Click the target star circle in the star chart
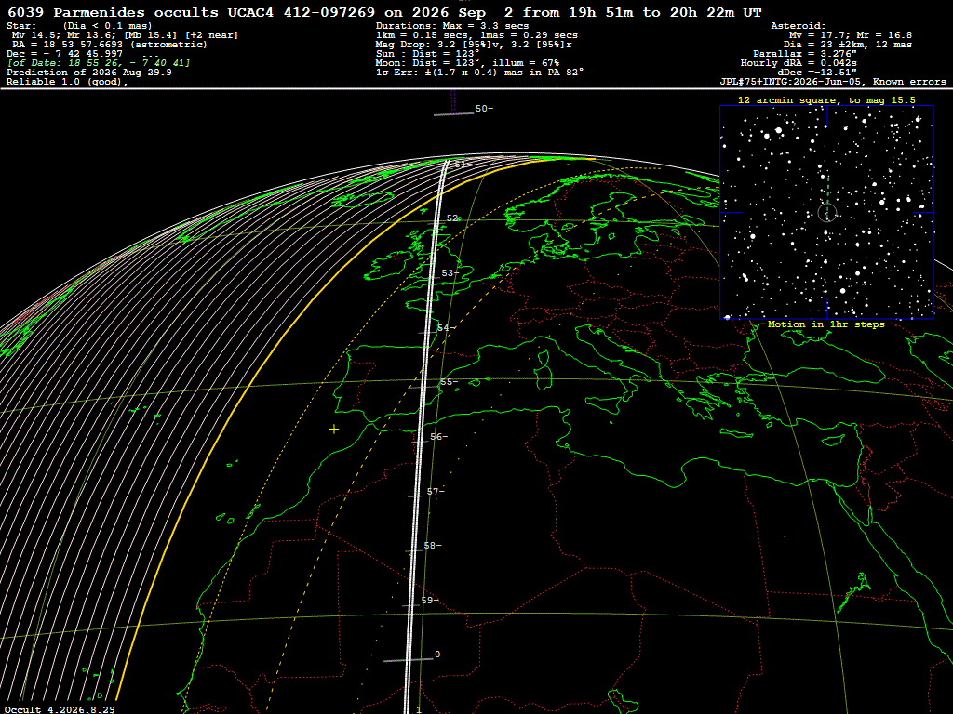This screenshot has width=953, height=714. [827, 213]
